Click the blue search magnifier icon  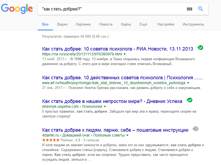[200, 9]
